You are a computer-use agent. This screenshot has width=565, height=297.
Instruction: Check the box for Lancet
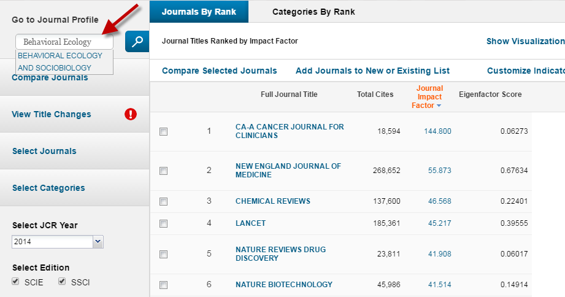click(164, 223)
